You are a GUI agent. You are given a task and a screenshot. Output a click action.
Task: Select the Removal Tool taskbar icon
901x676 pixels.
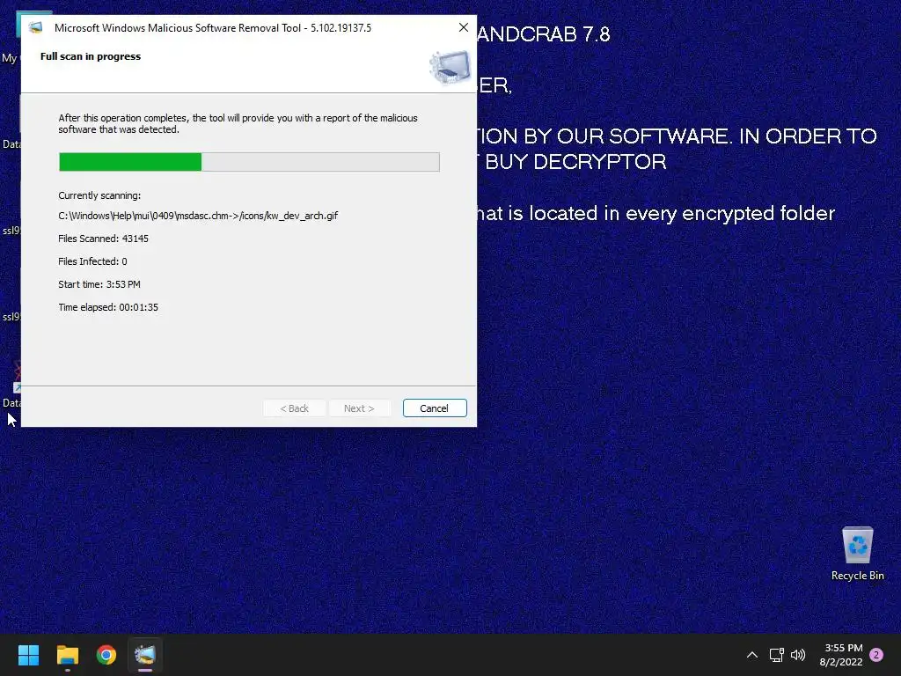tap(145, 655)
